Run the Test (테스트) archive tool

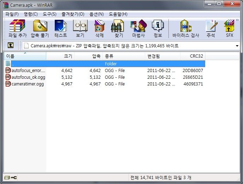pos(61,29)
